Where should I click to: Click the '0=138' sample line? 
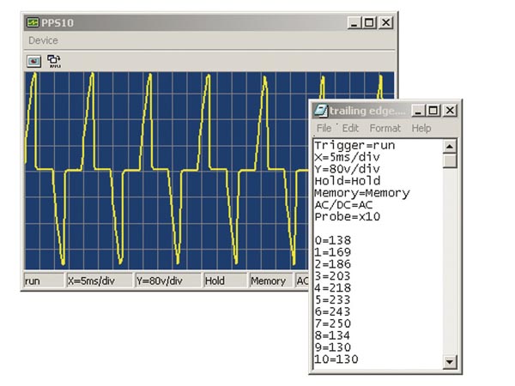[333, 240]
